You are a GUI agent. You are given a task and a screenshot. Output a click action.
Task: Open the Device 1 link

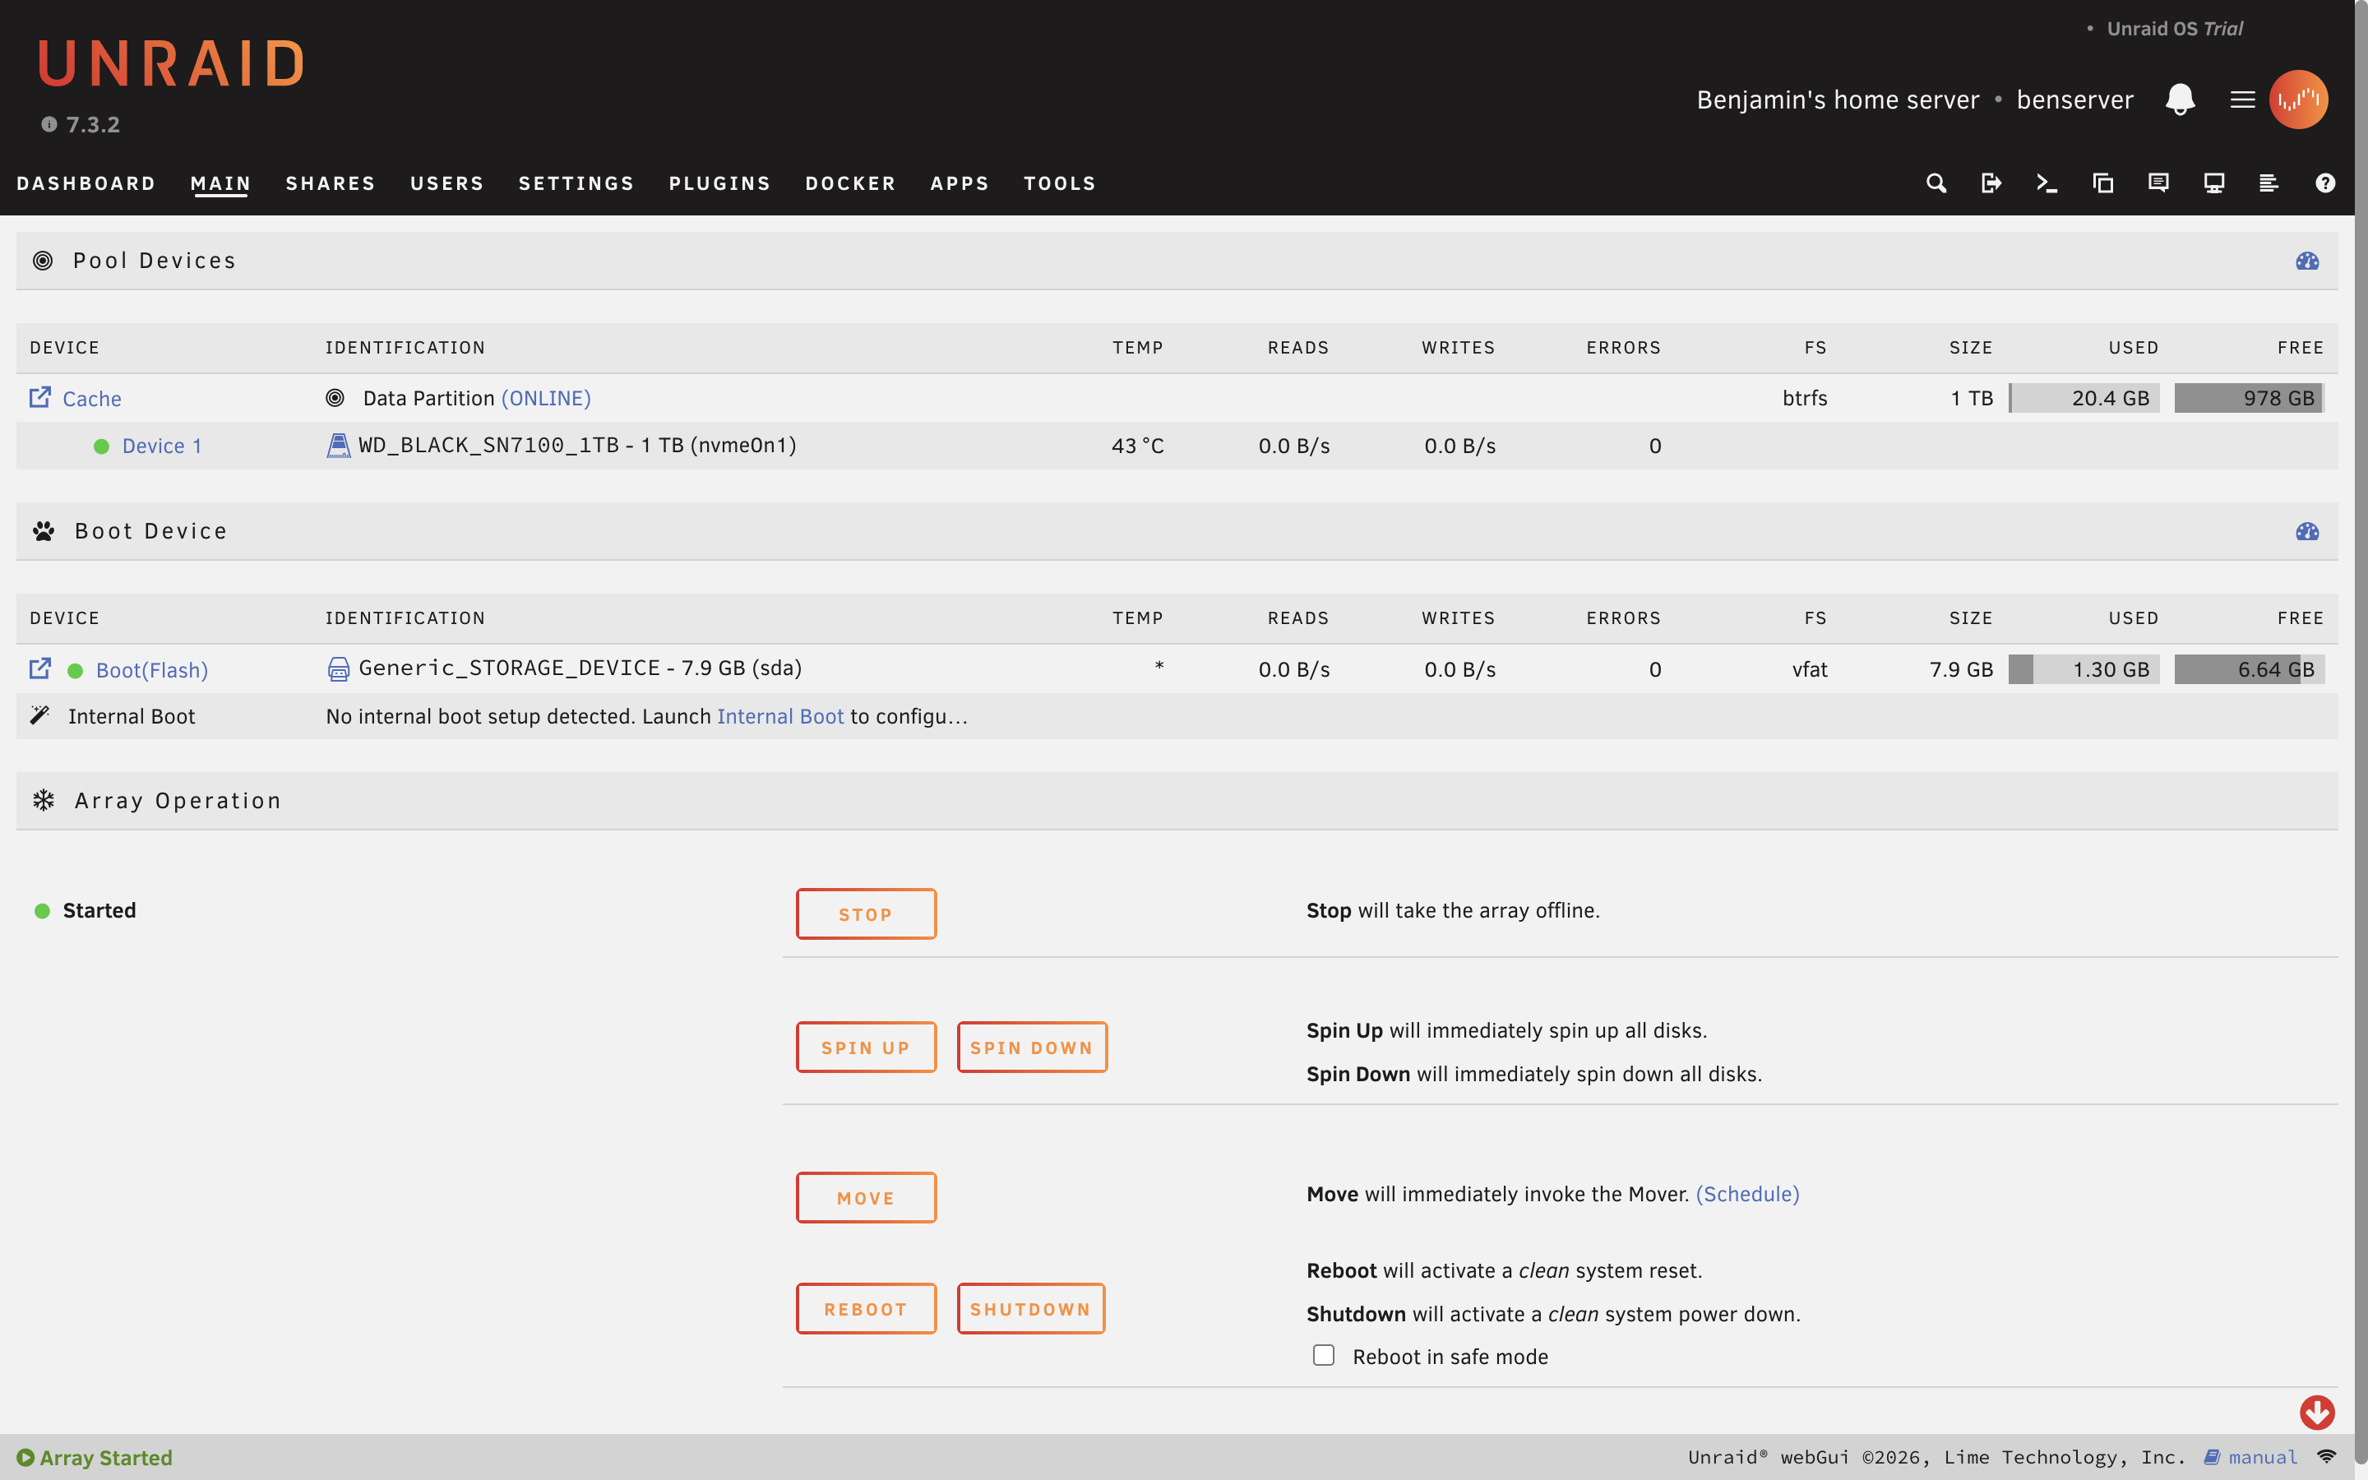click(161, 446)
